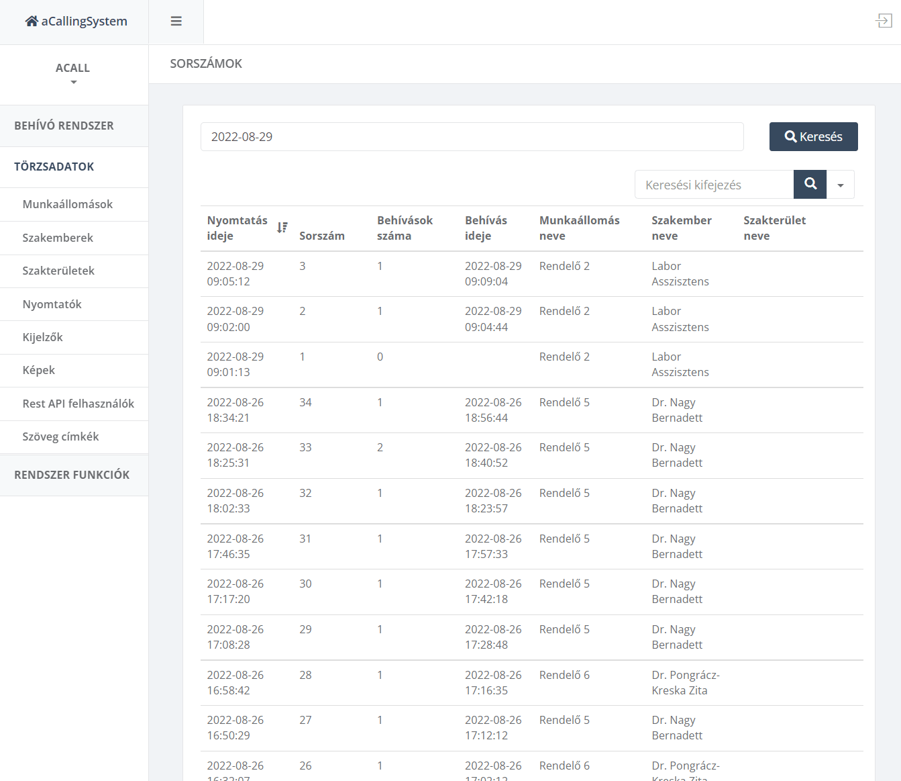Click Sorszám 29 cell
The image size is (901, 781).
(x=305, y=629)
